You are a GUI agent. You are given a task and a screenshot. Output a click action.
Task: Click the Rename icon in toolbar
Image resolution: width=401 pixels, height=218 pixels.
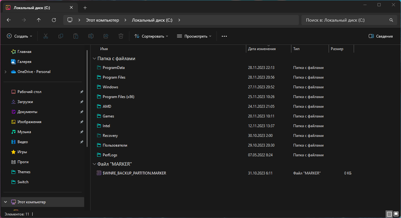pos(91,36)
